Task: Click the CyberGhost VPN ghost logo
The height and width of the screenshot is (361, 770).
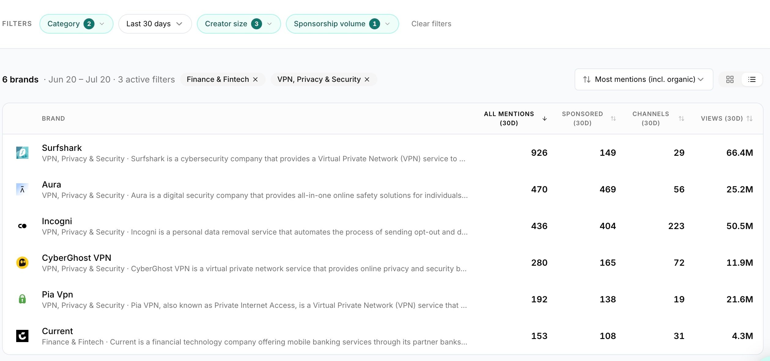Action: click(22, 263)
